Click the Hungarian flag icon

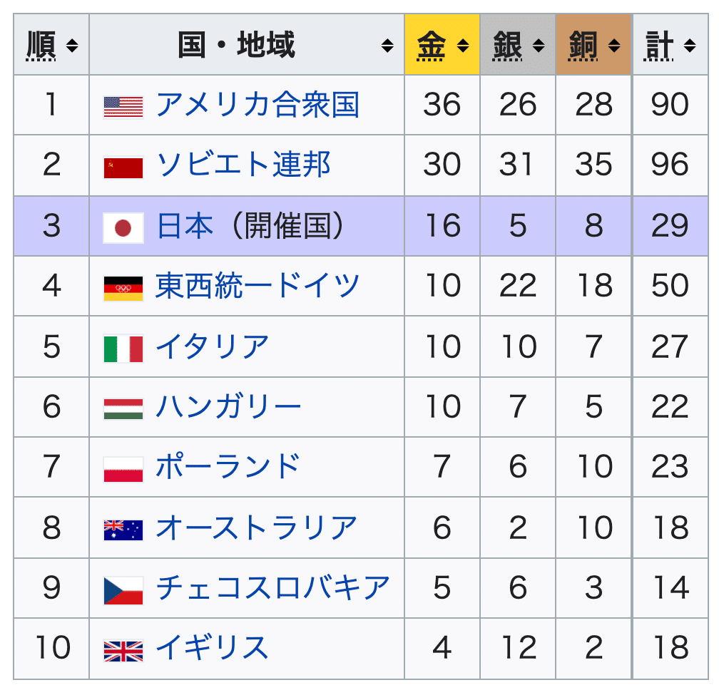pyautogui.click(x=123, y=406)
